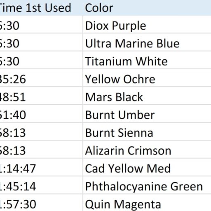Select the Burnt Umber cell
This screenshot has width=211, height=211.
point(147,114)
